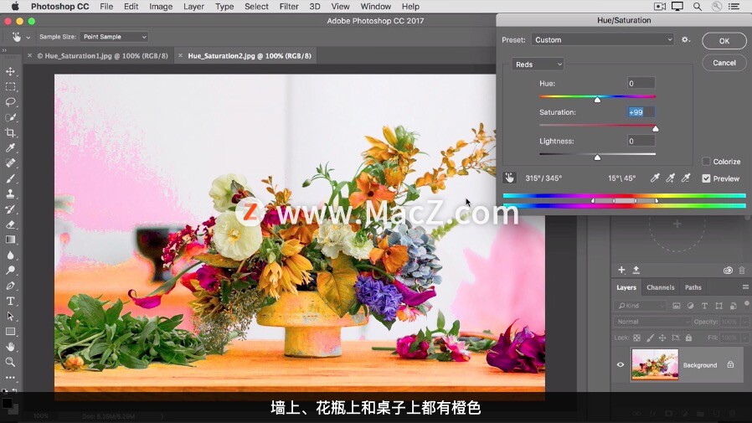Click the plus icon above Layers panel

pos(621,270)
